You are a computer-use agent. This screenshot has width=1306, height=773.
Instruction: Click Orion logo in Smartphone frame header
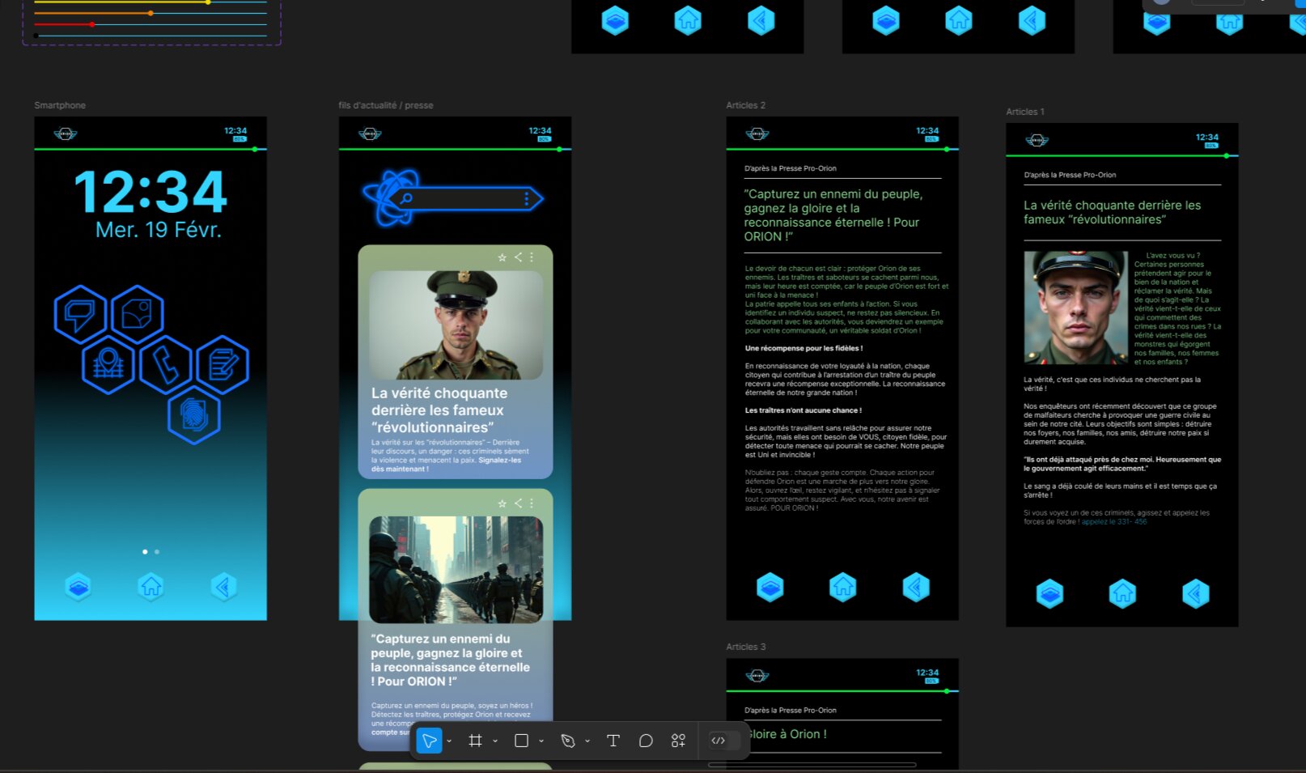tap(66, 134)
